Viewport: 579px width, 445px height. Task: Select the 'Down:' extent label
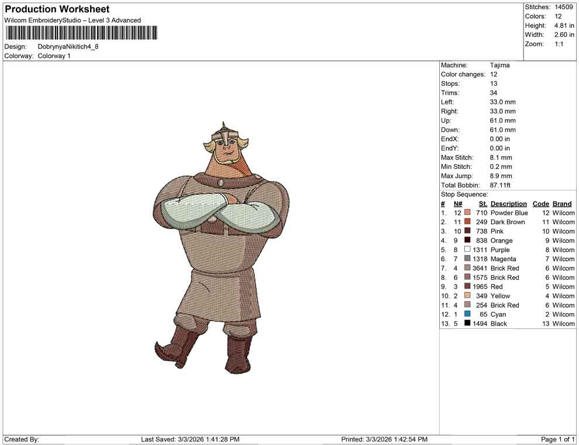[x=450, y=130]
